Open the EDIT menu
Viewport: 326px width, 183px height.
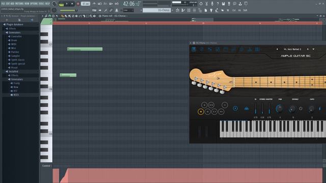point(8,4)
